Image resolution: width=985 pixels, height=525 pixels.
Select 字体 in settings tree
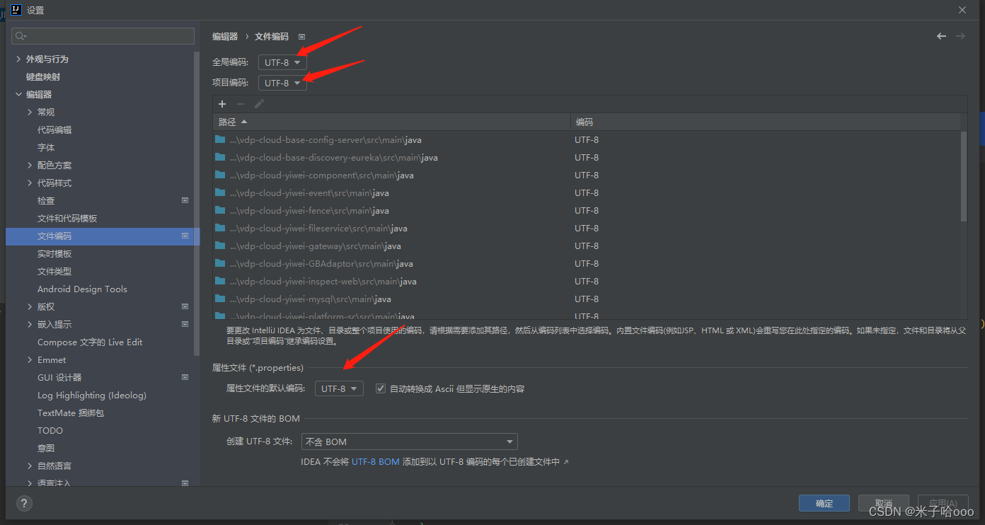pyautogui.click(x=46, y=147)
